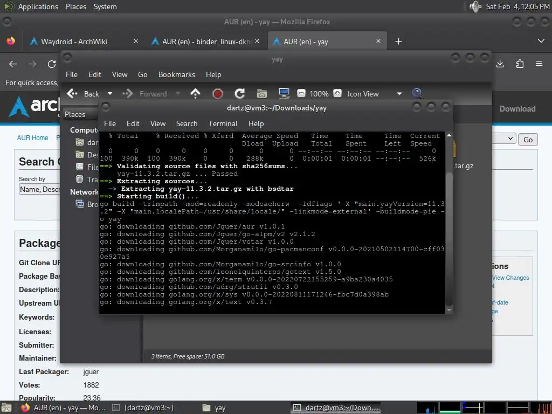The width and height of the screenshot is (552, 414).
Task: Open File menu in the terminal window
Action: pyautogui.click(x=110, y=123)
